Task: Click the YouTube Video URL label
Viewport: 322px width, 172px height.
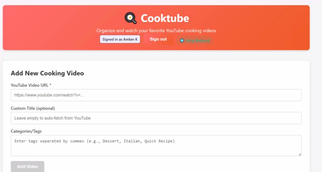Action: click(31, 85)
